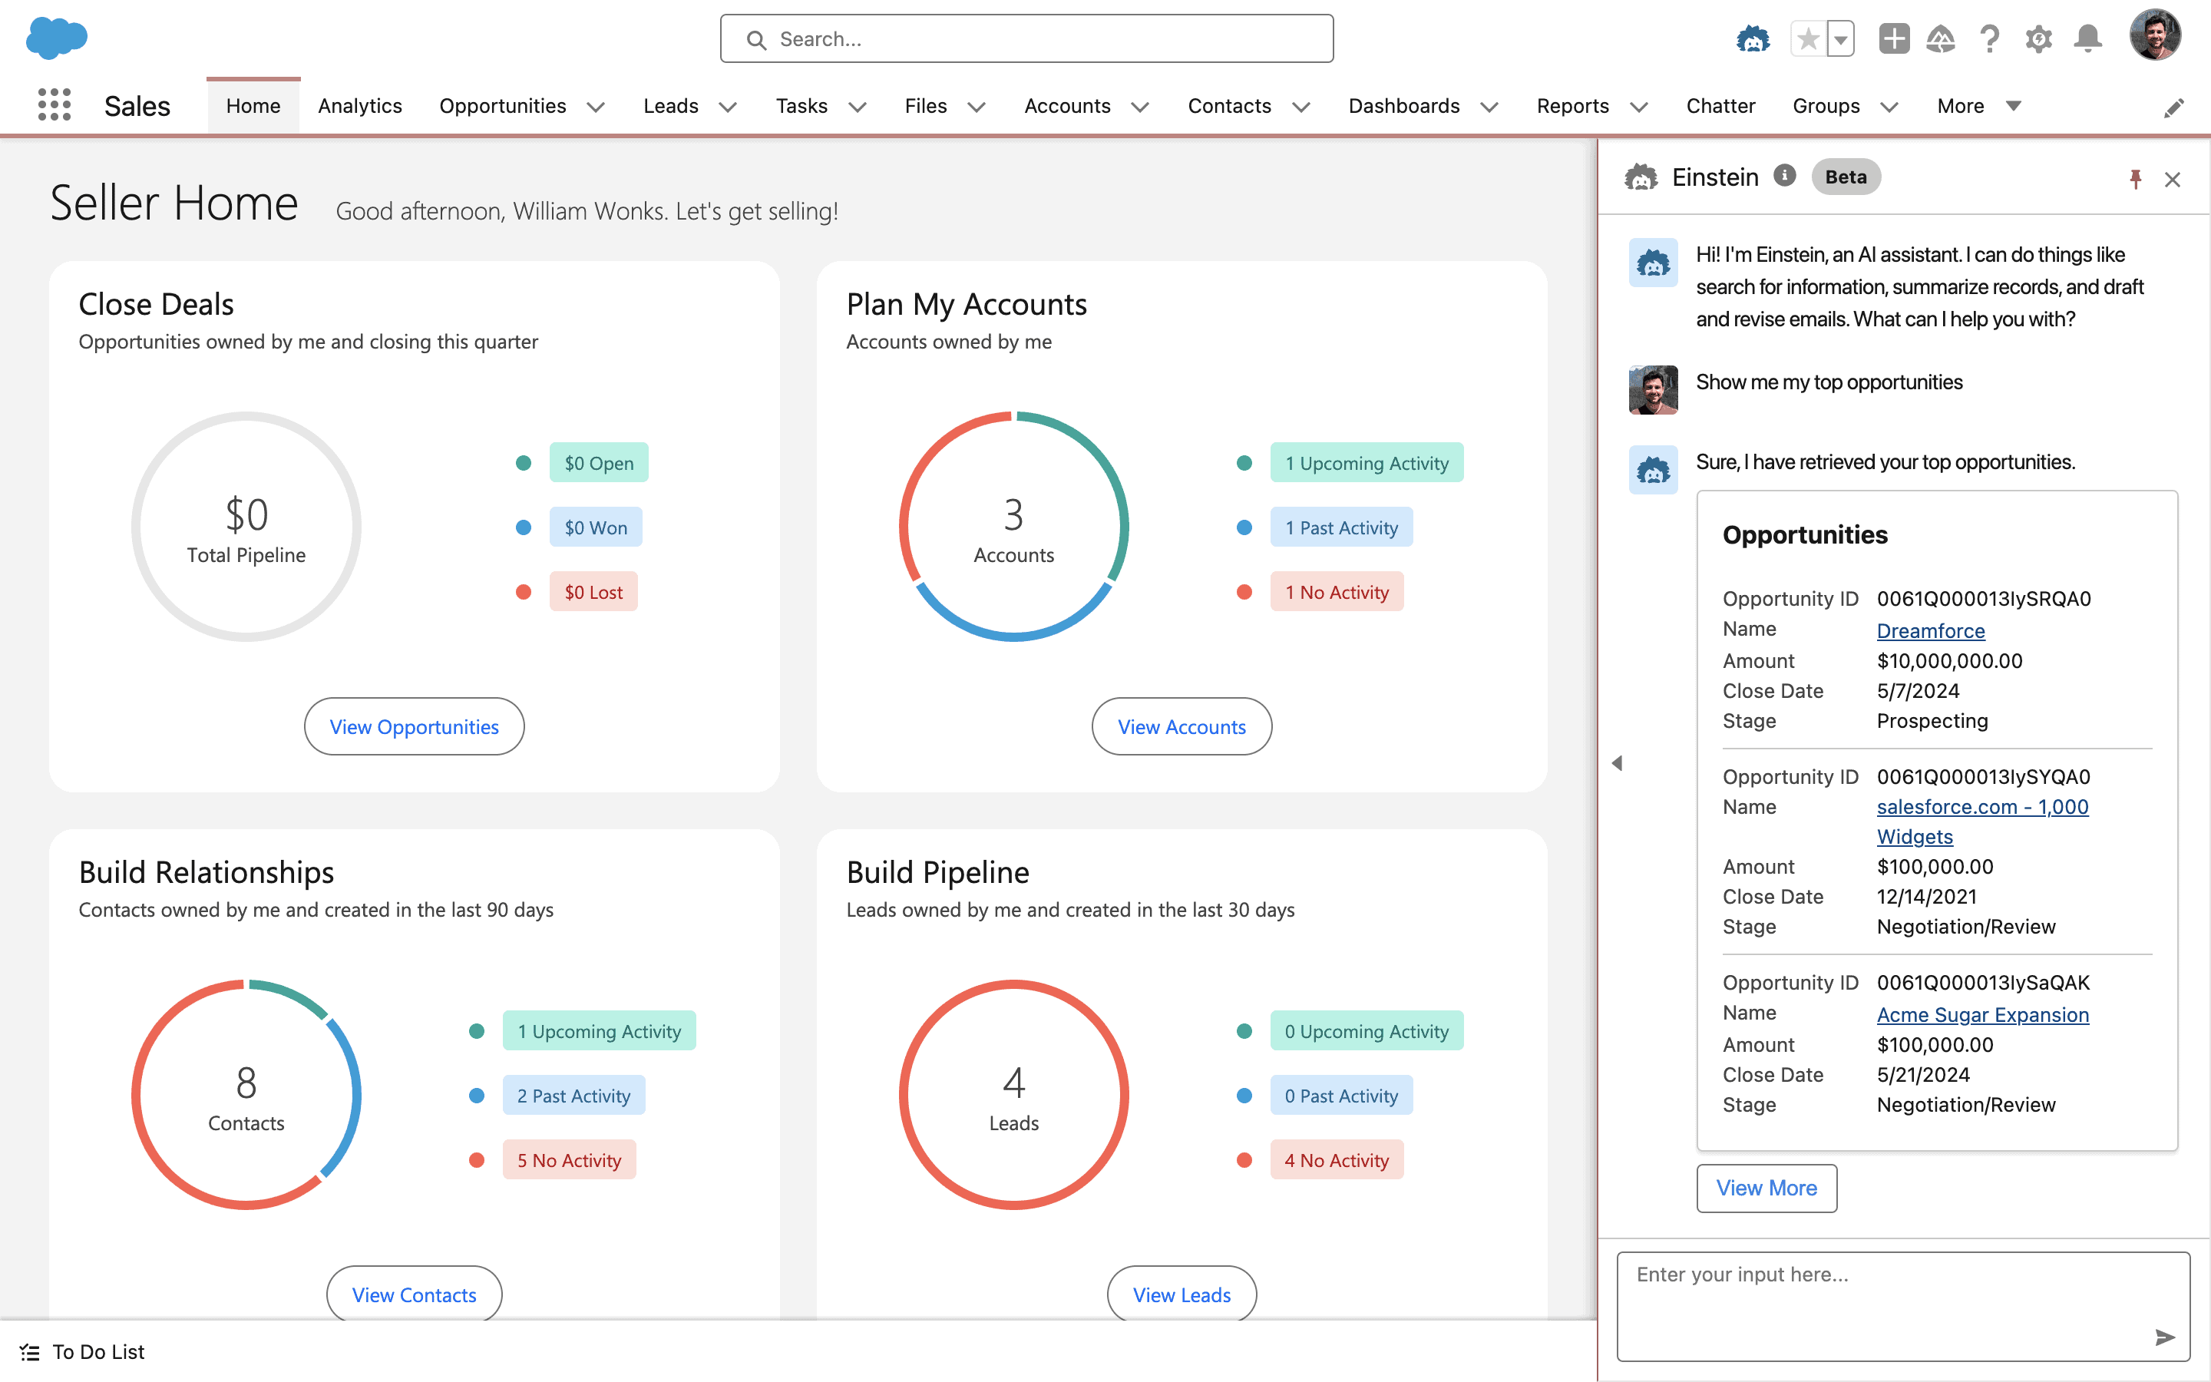The width and height of the screenshot is (2211, 1382).
Task: Open the Chatter tab
Action: (1720, 106)
